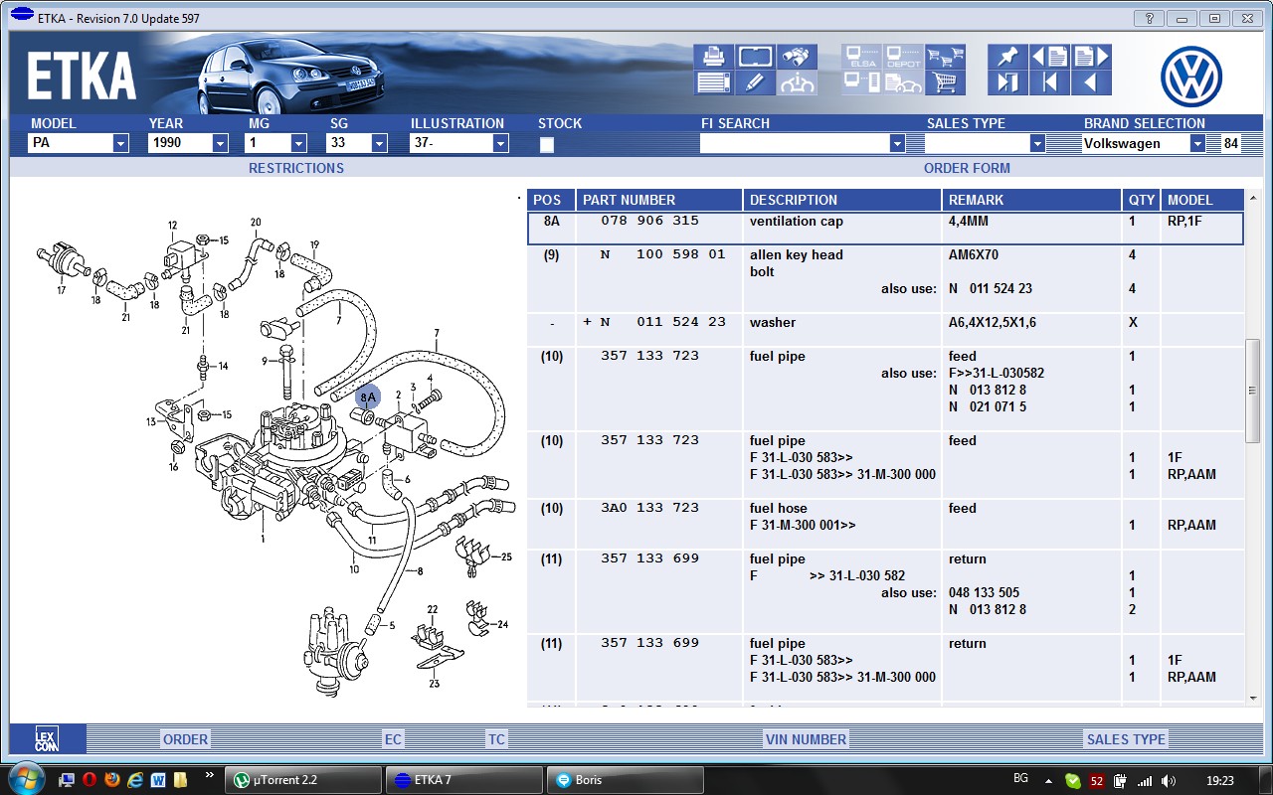The height and width of the screenshot is (795, 1273).
Task: Open vehicle info car icon
Action: pos(797,82)
